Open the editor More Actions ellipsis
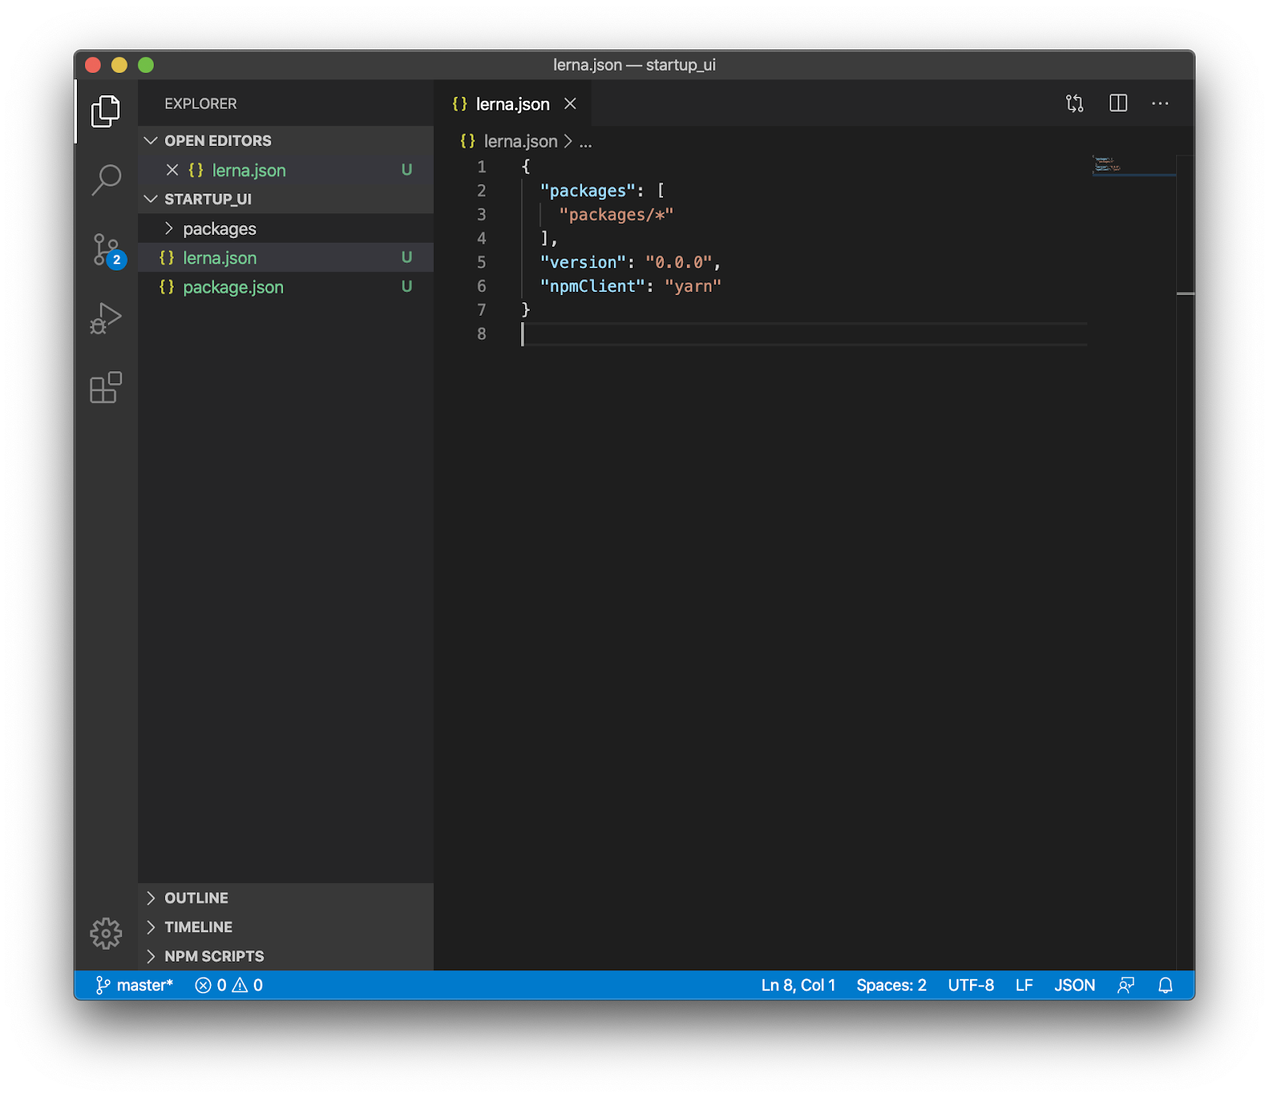 [x=1160, y=103]
